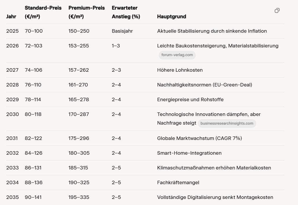Click the 2030 year cell

click(12, 114)
